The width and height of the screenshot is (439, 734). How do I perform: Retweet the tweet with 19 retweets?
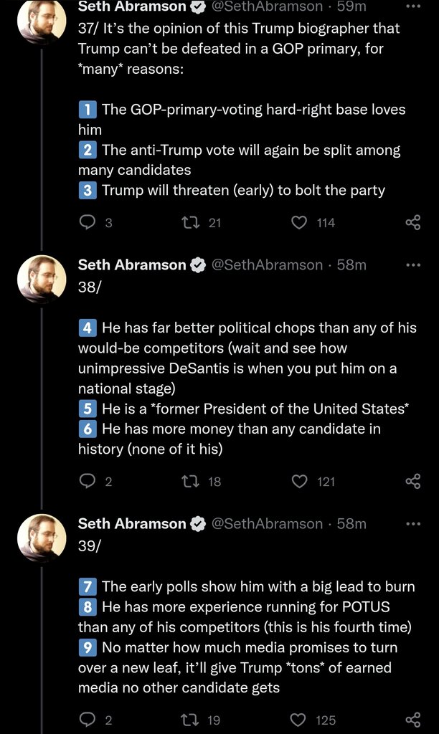193,720
